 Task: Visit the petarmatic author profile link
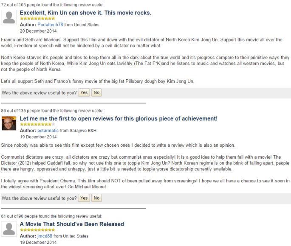coord(48,131)
